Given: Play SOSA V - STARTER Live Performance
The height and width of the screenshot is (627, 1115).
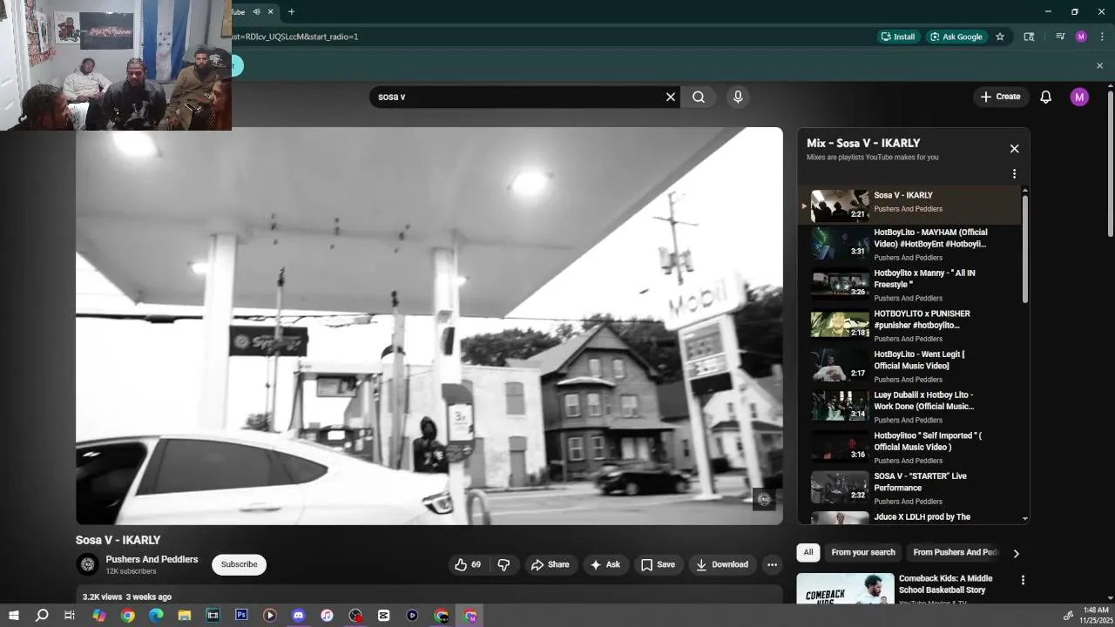Looking at the screenshot, I should click(909, 488).
